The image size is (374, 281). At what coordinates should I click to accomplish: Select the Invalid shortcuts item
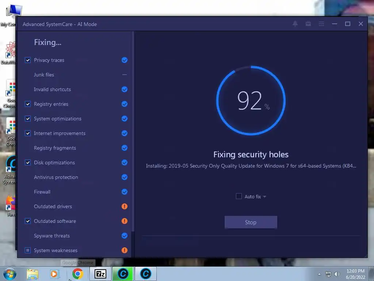pos(52,89)
